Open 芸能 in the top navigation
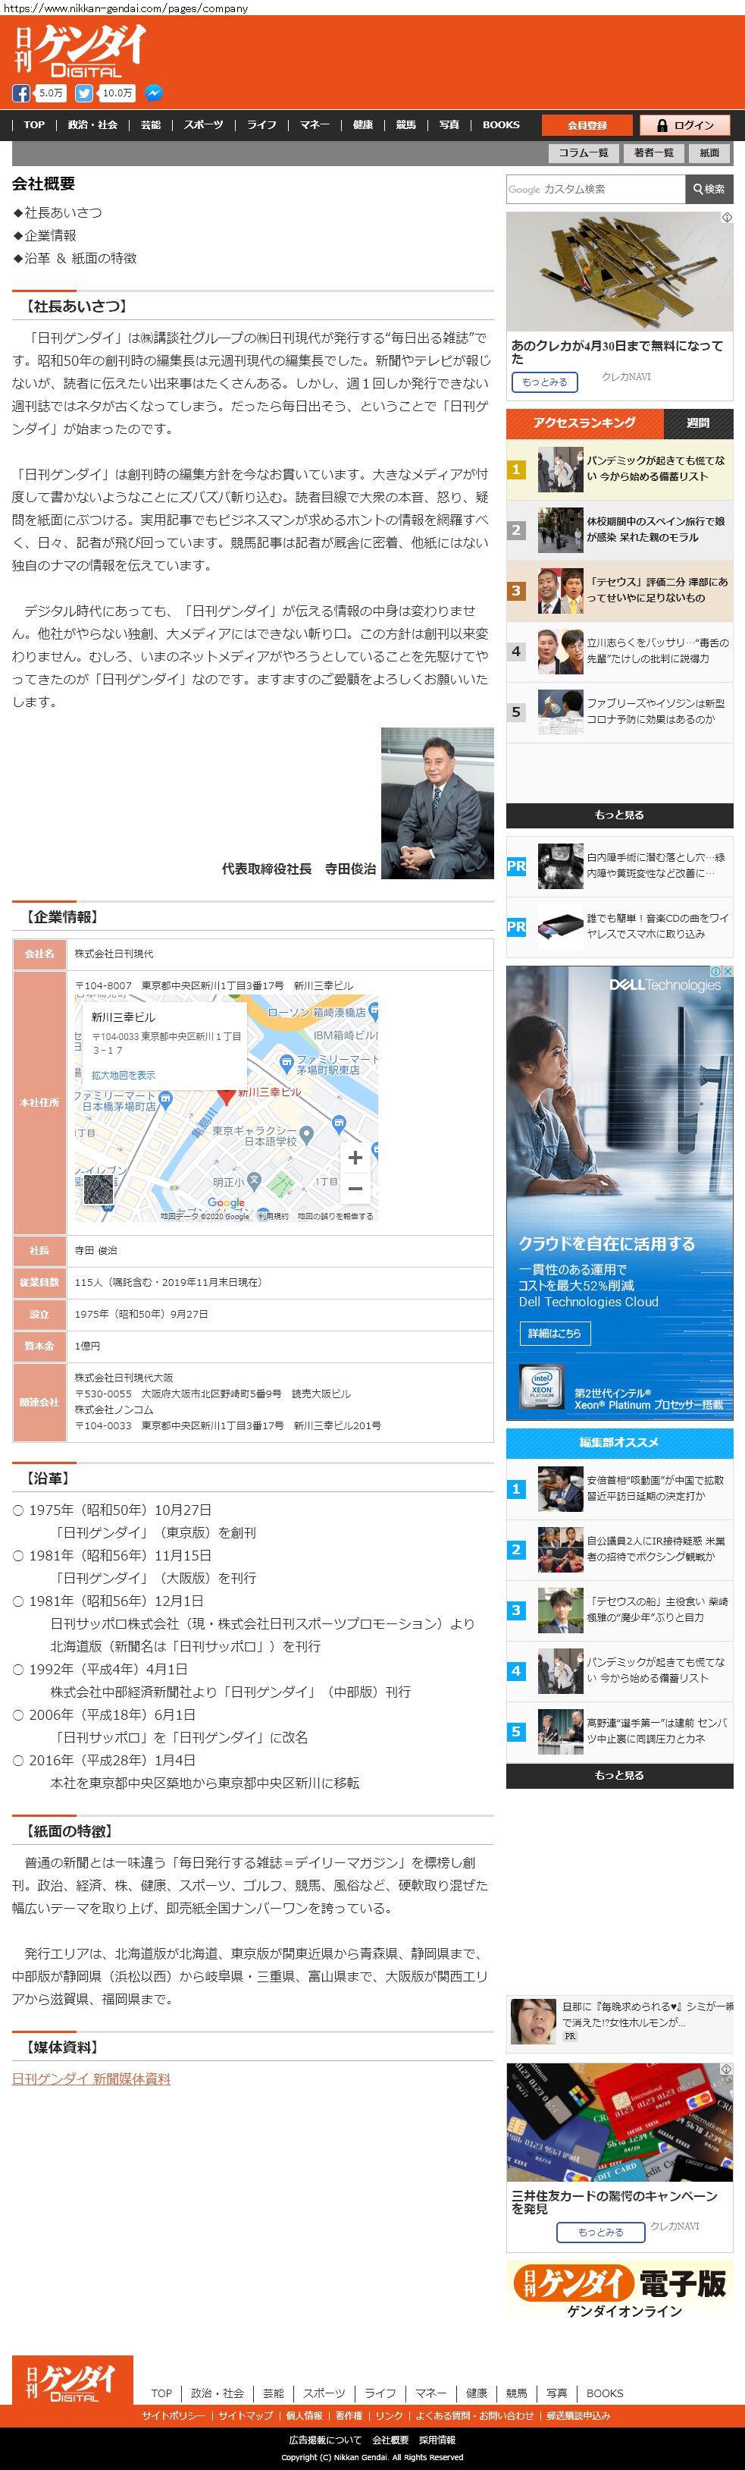The width and height of the screenshot is (745, 2470). click(x=152, y=126)
